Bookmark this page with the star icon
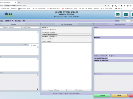 [109, 6]
